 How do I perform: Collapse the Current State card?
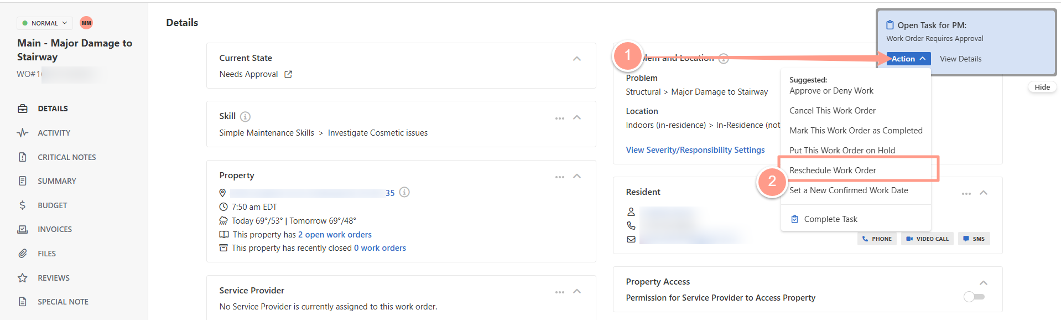click(x=577, y=59)
